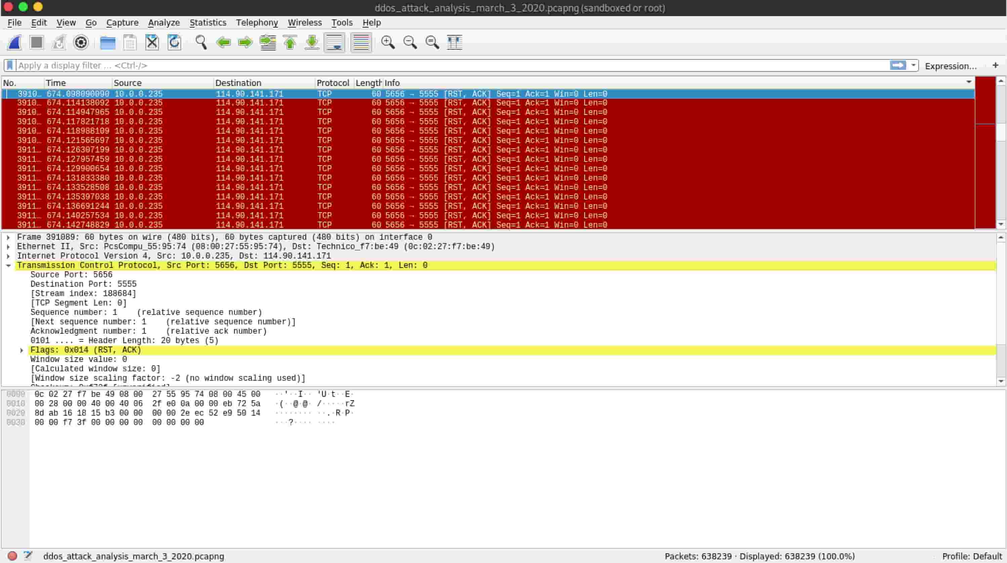Image resolution: width=1007 pixels, height=563 pixels.
Task: Click the Expression button in filter bar
Action: (x=950, y=65)
